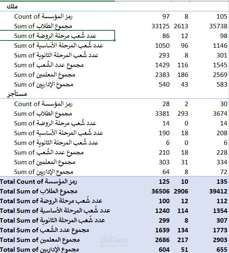Click the fill handle of the selected cell
The image size is (229, 253).
pos(115,40)
